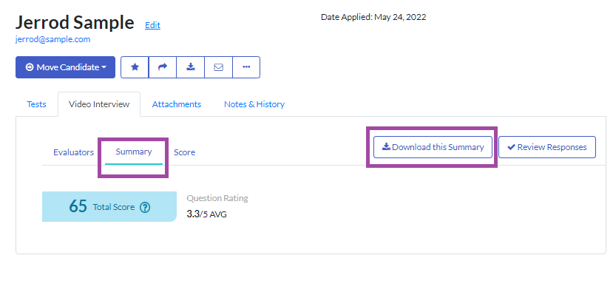View the Score sub-tab
This screenshot has width=613, height=292.
click(x=185, y=152)
